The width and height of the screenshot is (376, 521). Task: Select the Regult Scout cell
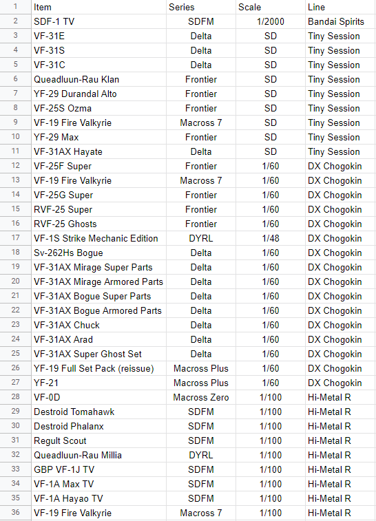tap(98, 440)
